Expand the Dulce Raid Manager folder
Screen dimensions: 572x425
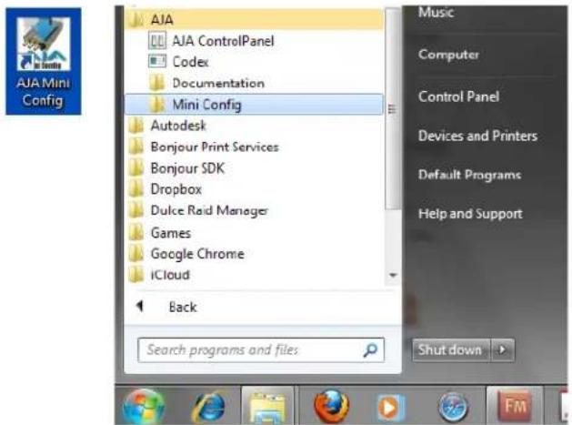point(198,210)
